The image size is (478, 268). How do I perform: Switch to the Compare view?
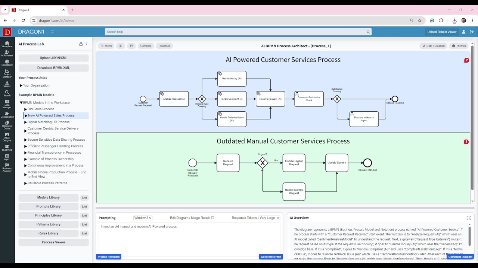pyautogui.click(x=146, y=46)
